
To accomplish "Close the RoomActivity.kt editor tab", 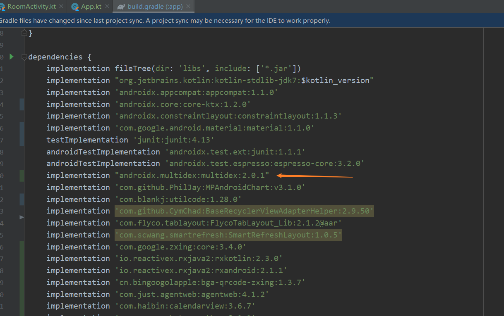I will point(62,6).
